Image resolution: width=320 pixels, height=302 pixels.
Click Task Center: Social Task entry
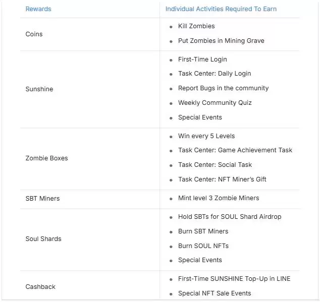[215, 165]
